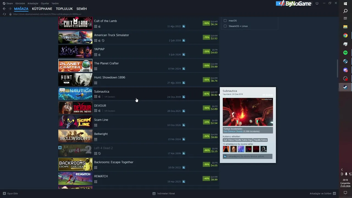Click Oyun Ekle button
Viewport: 352px width, 198px height.
tap(10, 194)
